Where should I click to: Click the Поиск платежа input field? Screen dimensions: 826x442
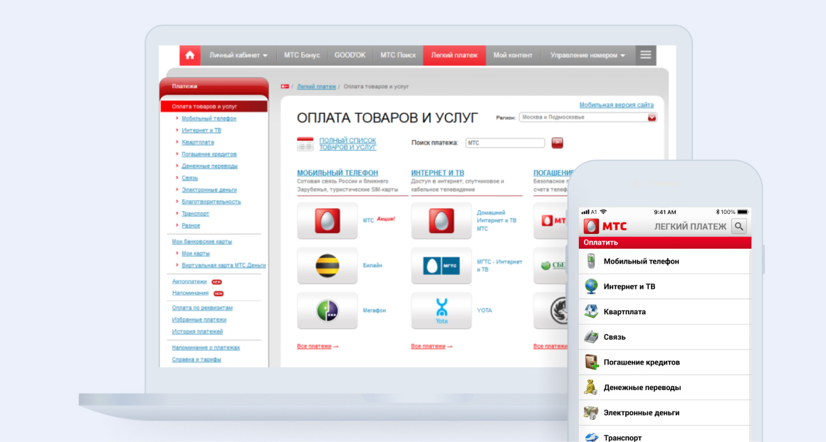click(x=505, y=143)
